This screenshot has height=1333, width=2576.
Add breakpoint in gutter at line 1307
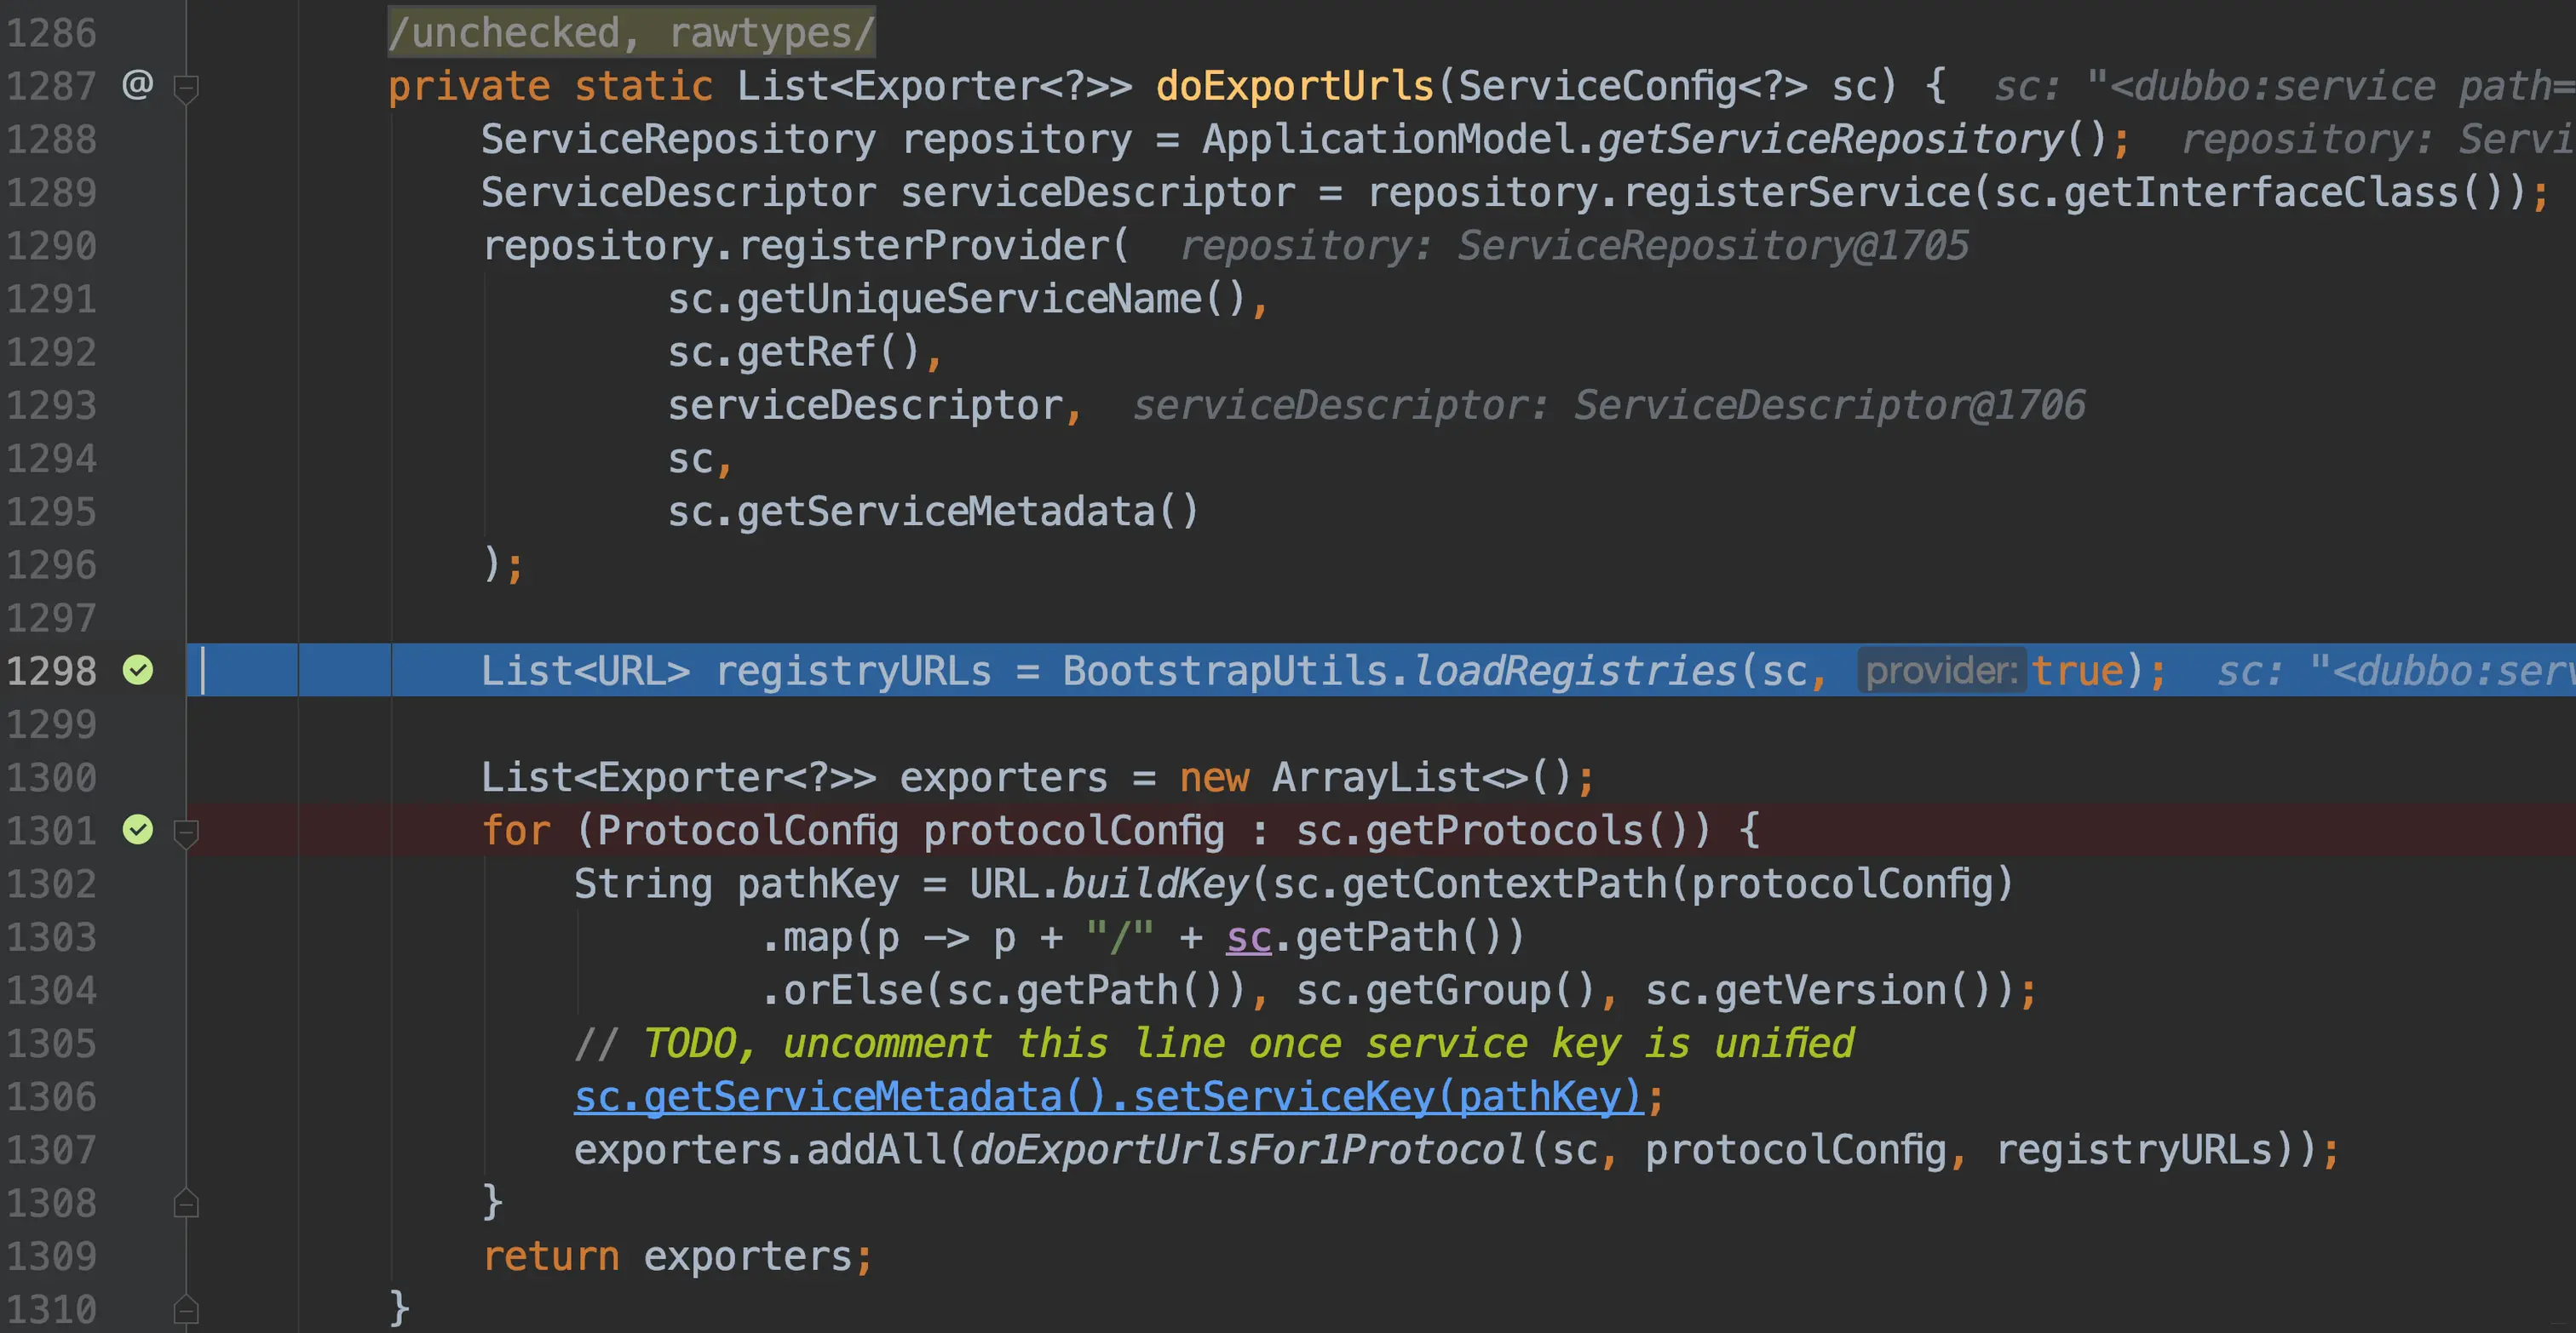point(138,1150)
